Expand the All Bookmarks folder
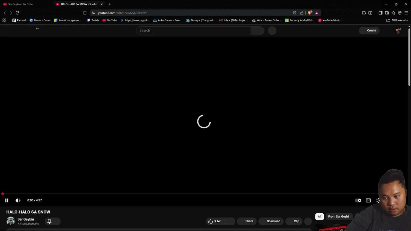The width and height of the screenshot is (411, 231). 397,20
